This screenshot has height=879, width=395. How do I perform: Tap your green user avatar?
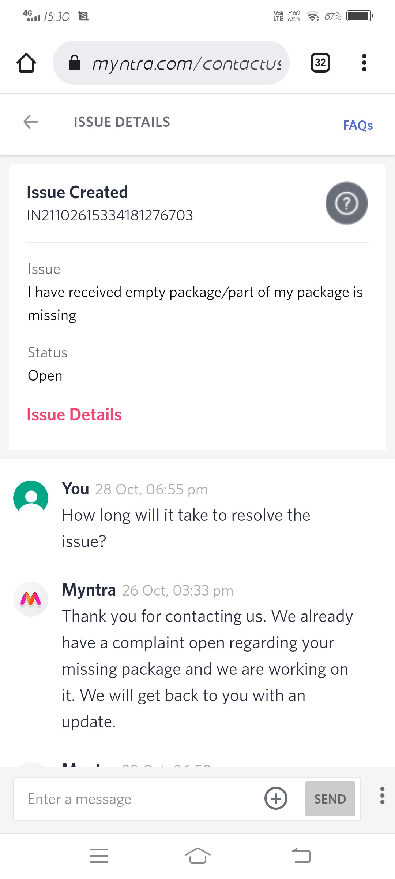(x=31, y=498)
